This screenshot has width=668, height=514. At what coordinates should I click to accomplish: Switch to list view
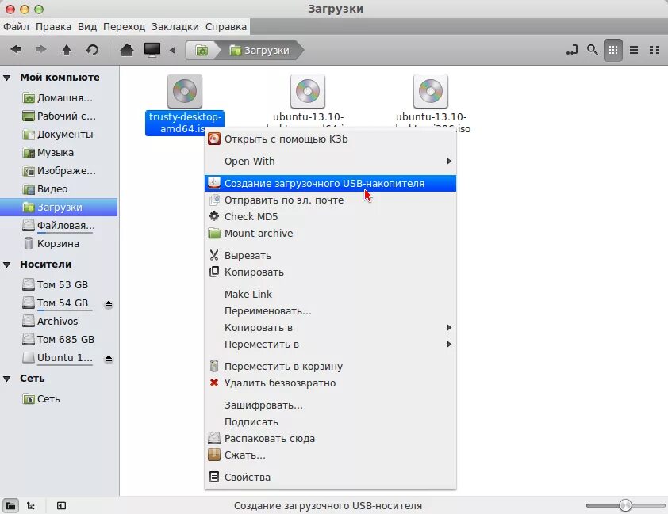pos(634,50)
